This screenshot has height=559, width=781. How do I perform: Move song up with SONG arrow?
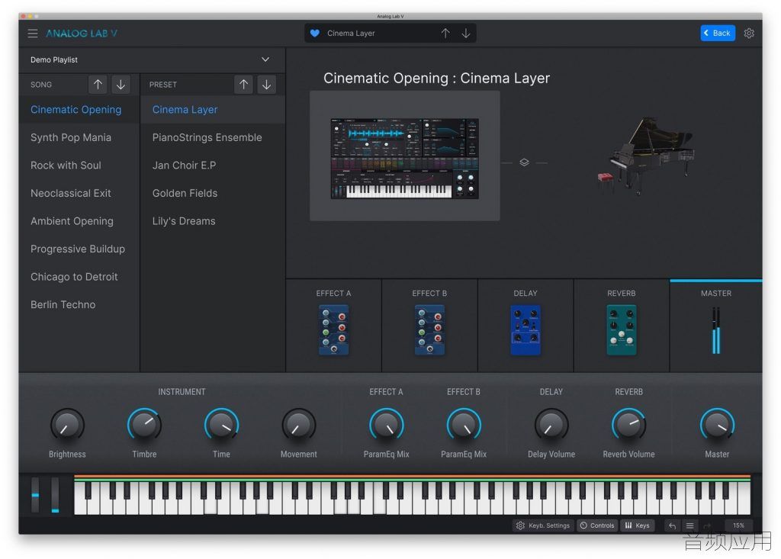tap(98, 85)
